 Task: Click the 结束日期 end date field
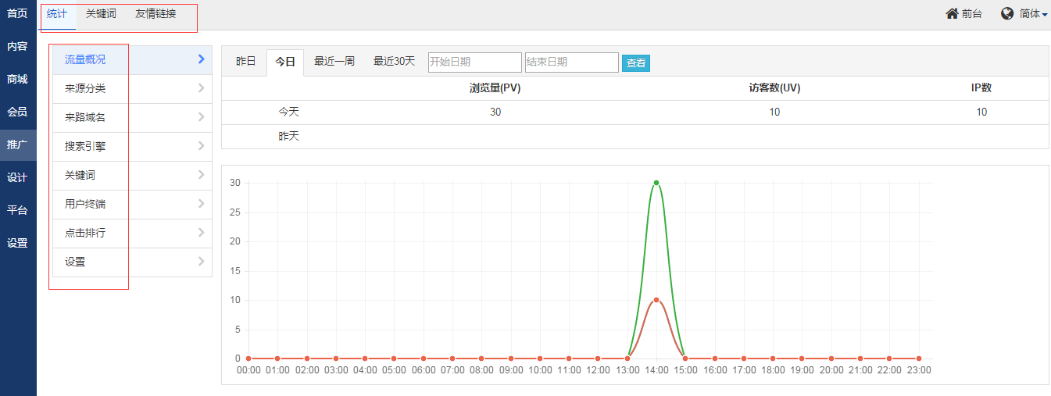(x=572, y=62)
